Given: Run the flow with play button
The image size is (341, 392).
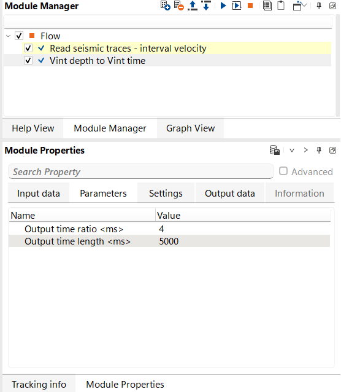Looking at the screenshot, I should pos(223,6).
